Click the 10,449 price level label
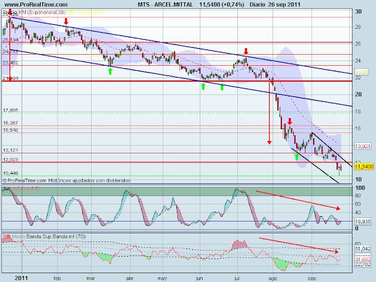Image resolution: width=376 pixels, height=282 pixels. (11, 173)
